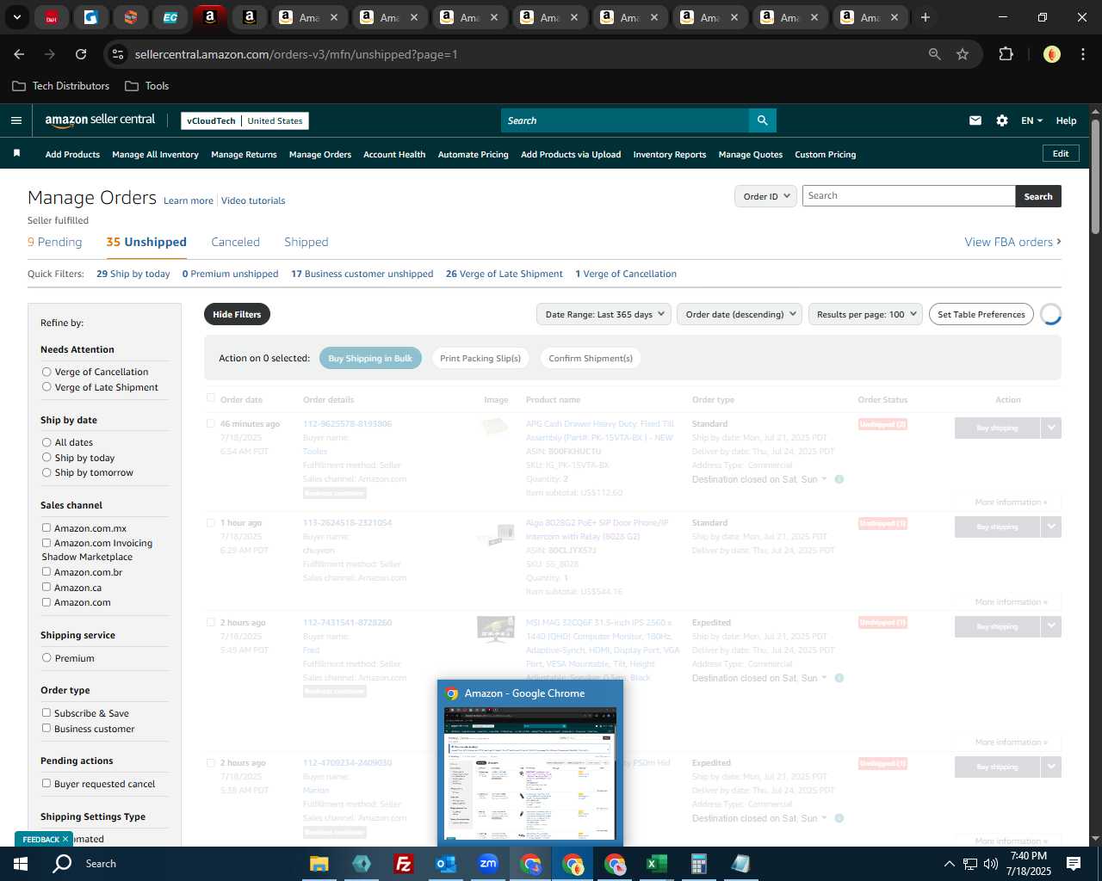The image size is (1102, 881).
Task: Click the header Search text field
Action: click(x=624, y=120)
